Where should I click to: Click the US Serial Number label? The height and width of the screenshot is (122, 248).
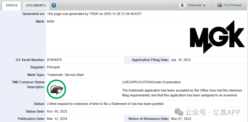(30, 60)
